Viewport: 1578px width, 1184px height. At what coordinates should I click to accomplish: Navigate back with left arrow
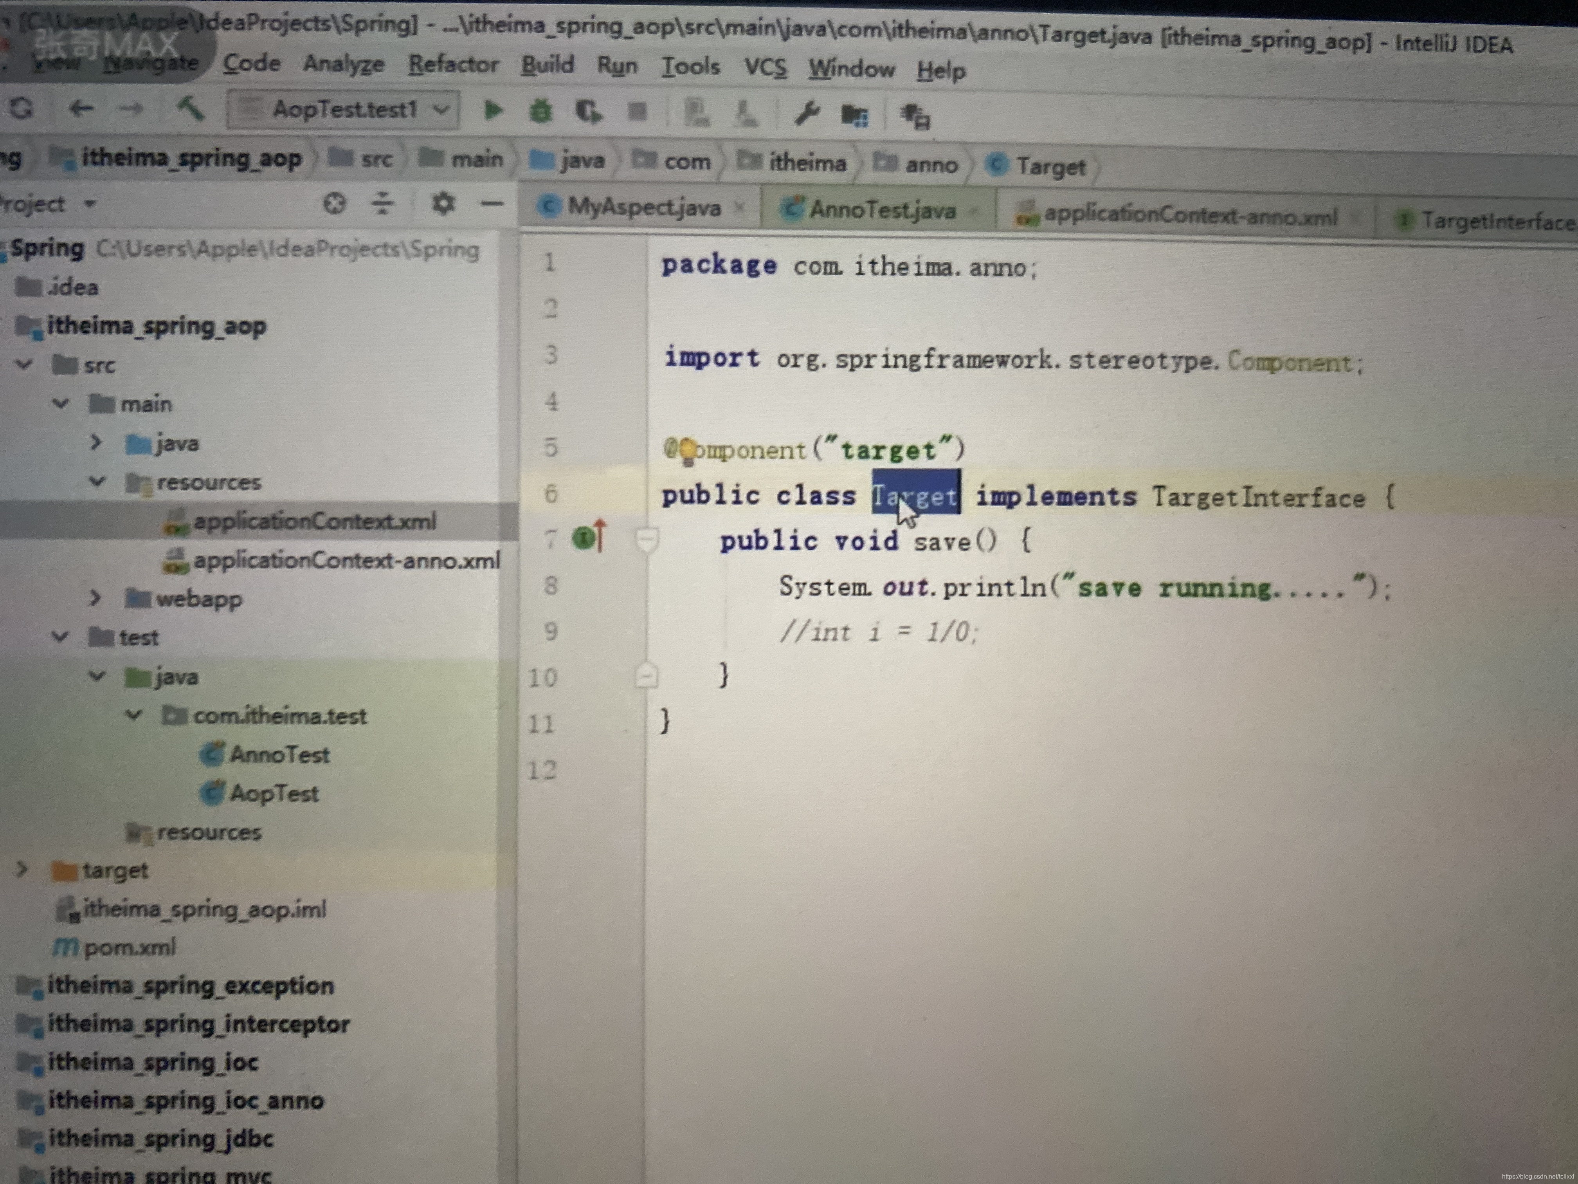(81, 108)
